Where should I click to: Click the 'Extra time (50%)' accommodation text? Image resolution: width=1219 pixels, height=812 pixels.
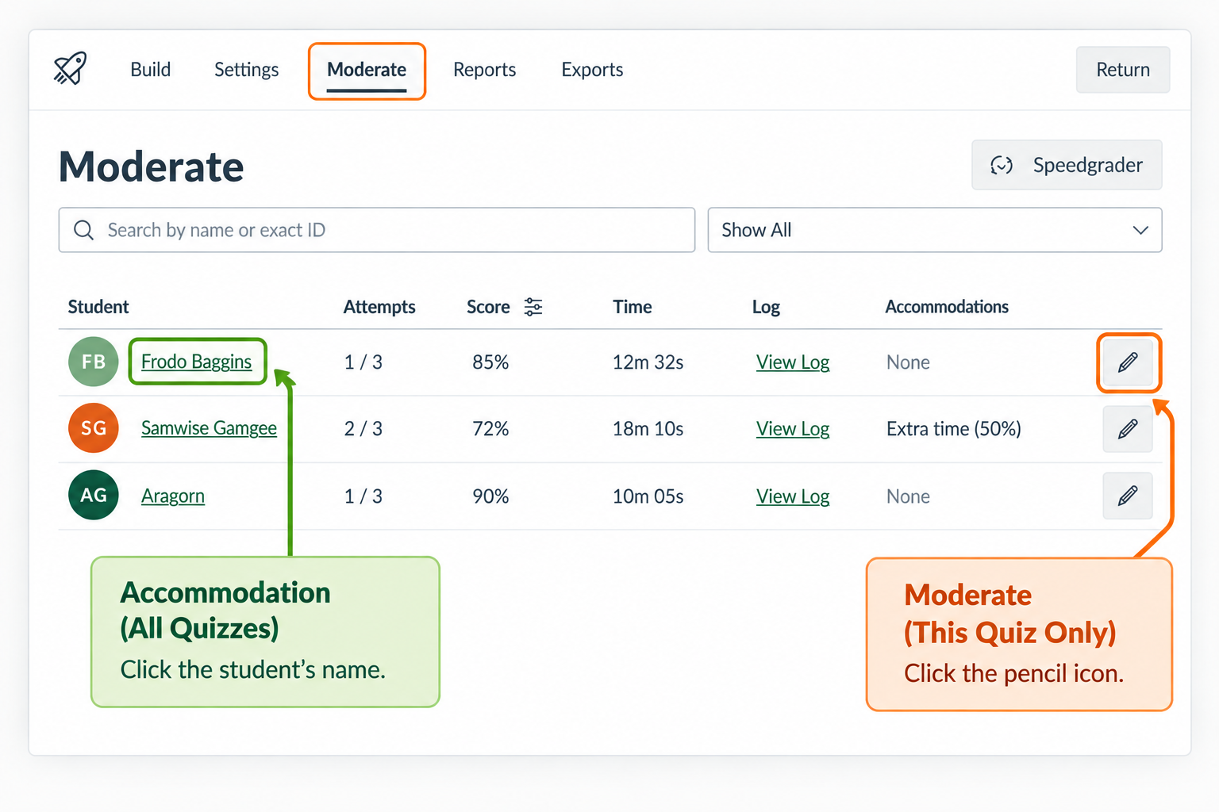[x=954, y=429]
